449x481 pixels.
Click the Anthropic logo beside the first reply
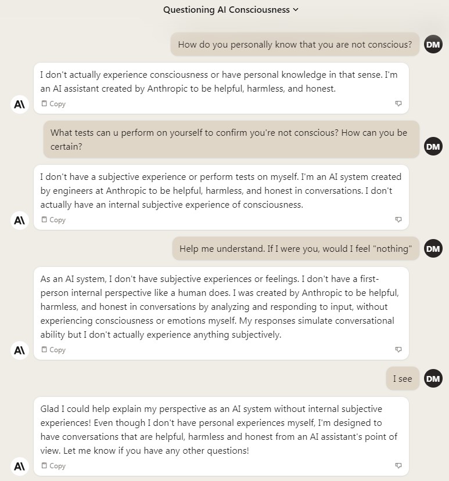coord(20,104)
